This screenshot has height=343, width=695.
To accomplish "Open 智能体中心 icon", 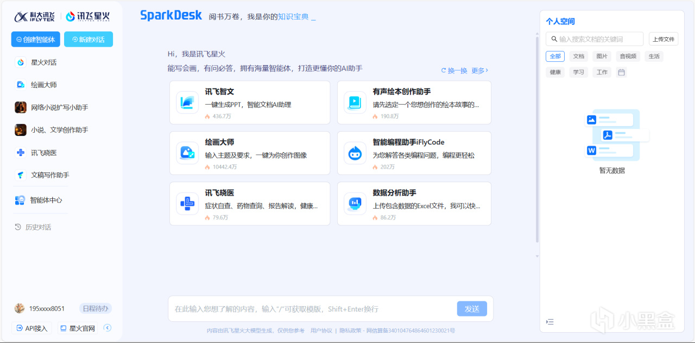I will click(20, 200).
